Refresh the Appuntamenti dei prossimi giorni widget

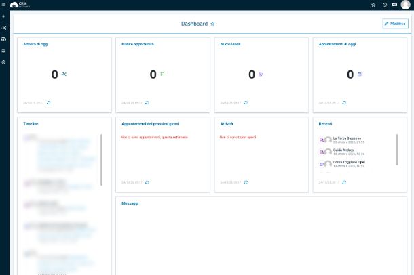click(147, 182)
